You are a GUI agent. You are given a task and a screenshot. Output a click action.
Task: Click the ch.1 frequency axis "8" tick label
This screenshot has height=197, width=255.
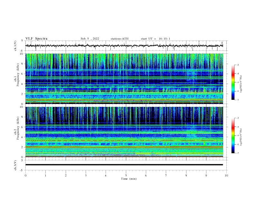coord(22,64)
